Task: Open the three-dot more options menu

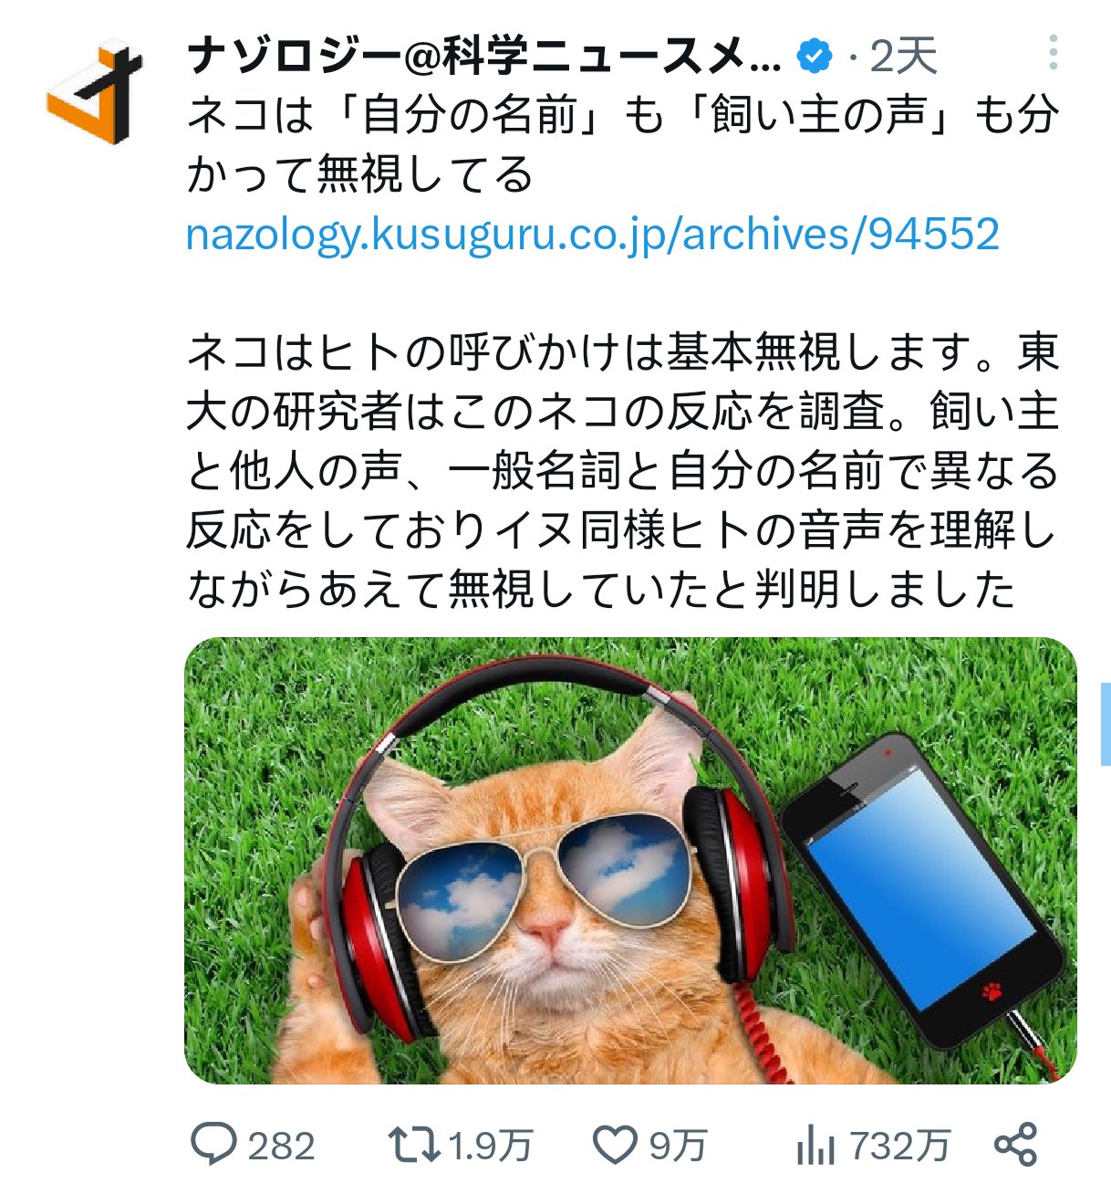Action: click(1053, 53)
